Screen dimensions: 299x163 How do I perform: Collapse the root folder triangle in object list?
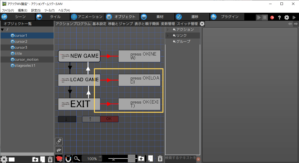(3, 30)
